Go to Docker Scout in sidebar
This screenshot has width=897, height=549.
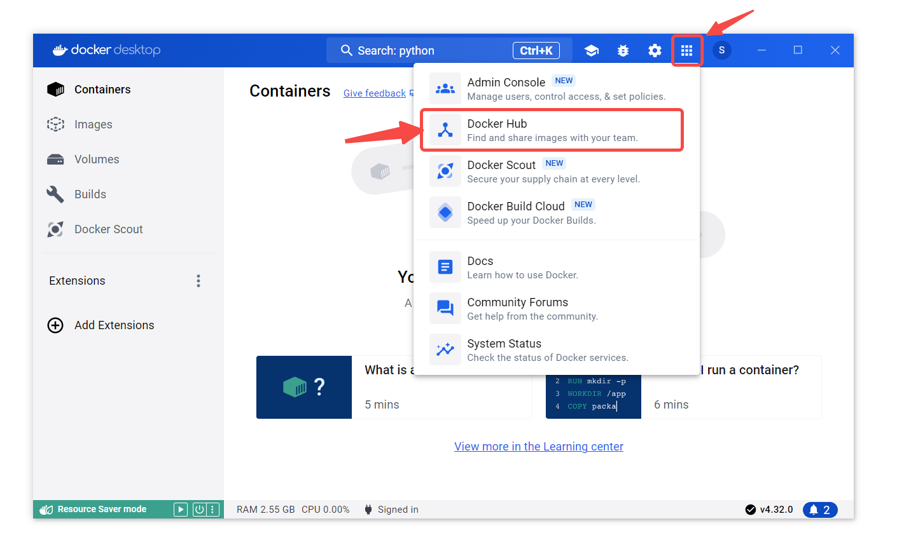pos(129,229)
